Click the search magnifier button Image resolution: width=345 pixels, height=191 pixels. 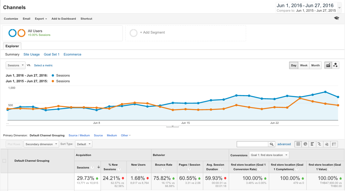[272, 144]
